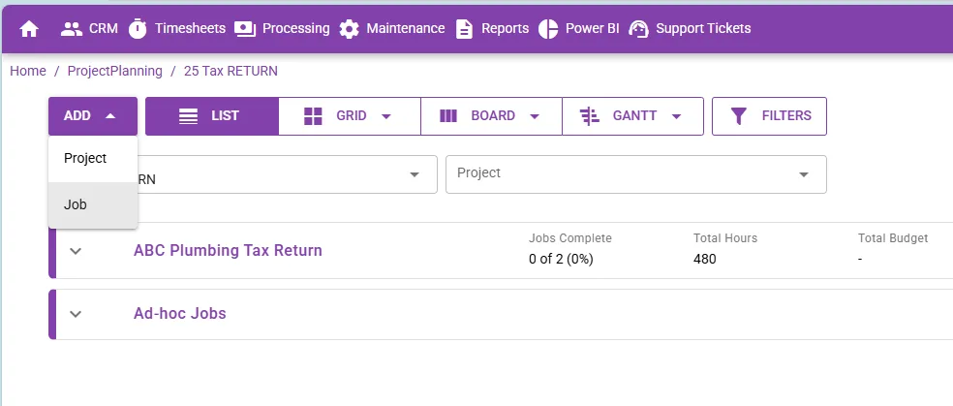The height and width of the screenshot is (406, 953).
Task: Expand the ABC Plumbing Tax Return row
Action: 76,250
